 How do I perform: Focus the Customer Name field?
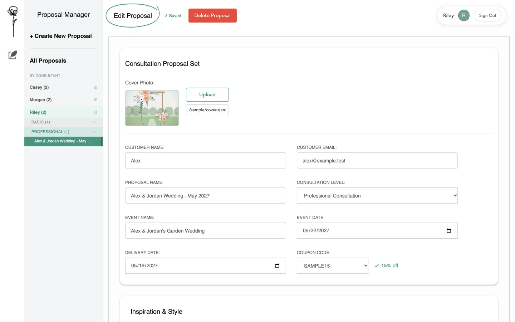click(x=206, y=161)
